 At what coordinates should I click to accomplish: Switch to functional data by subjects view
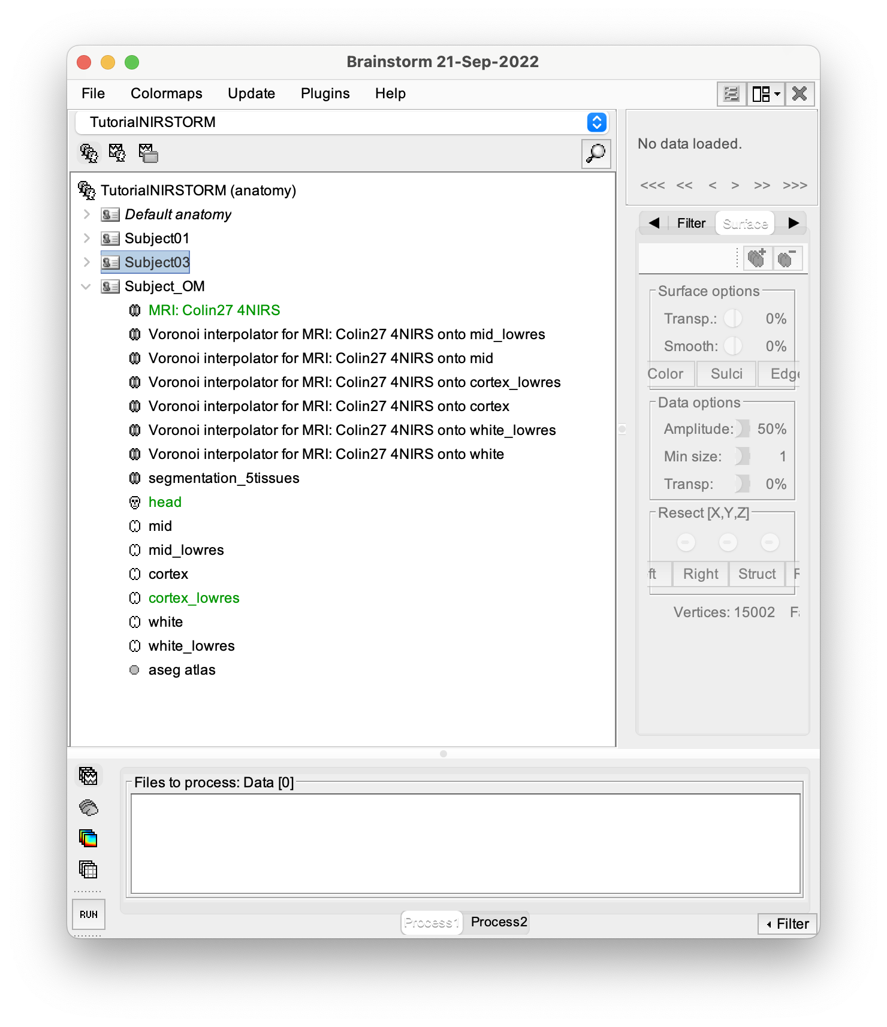(117, 153)
